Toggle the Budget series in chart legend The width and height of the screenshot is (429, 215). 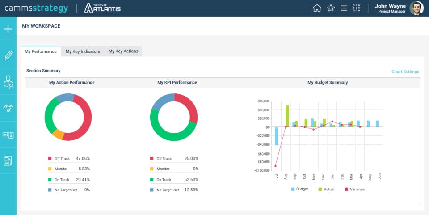click(299, 189)
